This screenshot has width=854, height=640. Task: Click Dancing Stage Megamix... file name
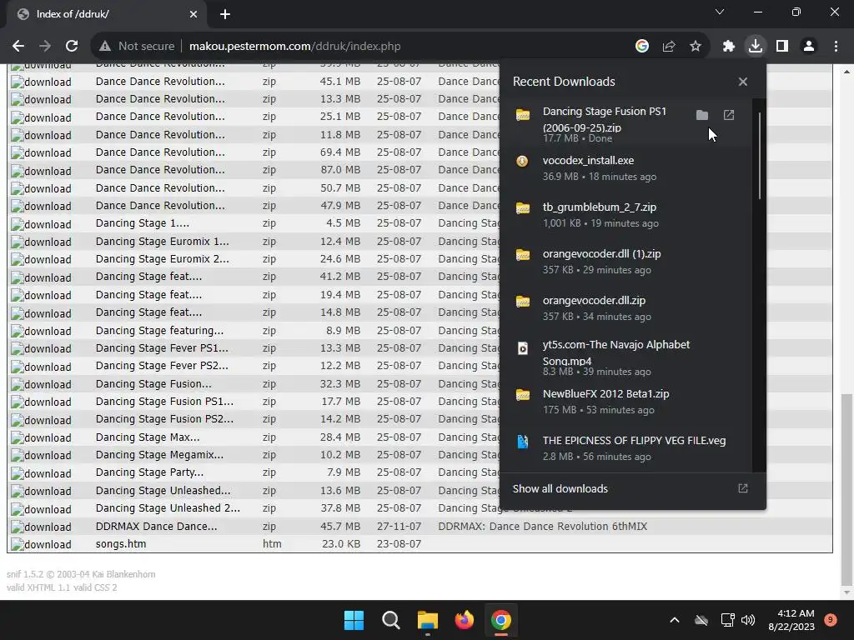coord(159,455)
